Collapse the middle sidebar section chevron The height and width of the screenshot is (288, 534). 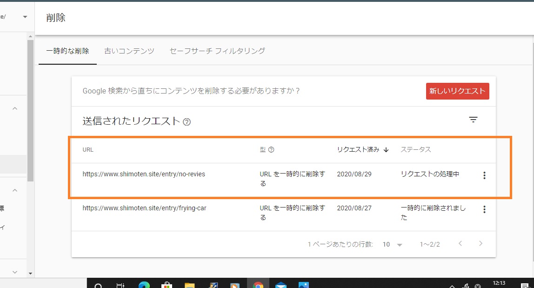click(14, 190)
